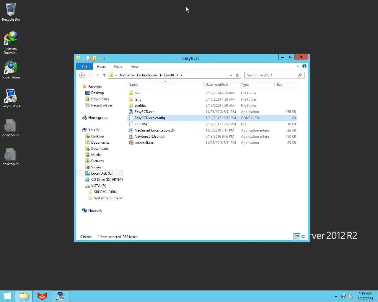Expand the ribbon with the chevron
Image resolution: width=378 pixels, height=302 pixels.
298,66
